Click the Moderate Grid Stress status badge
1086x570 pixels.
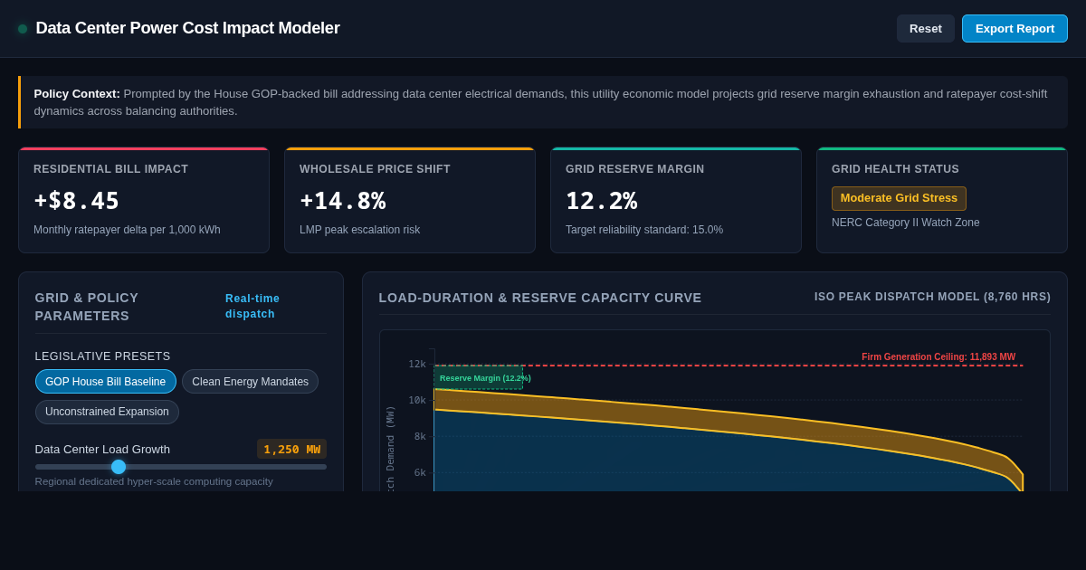(899, 198)
